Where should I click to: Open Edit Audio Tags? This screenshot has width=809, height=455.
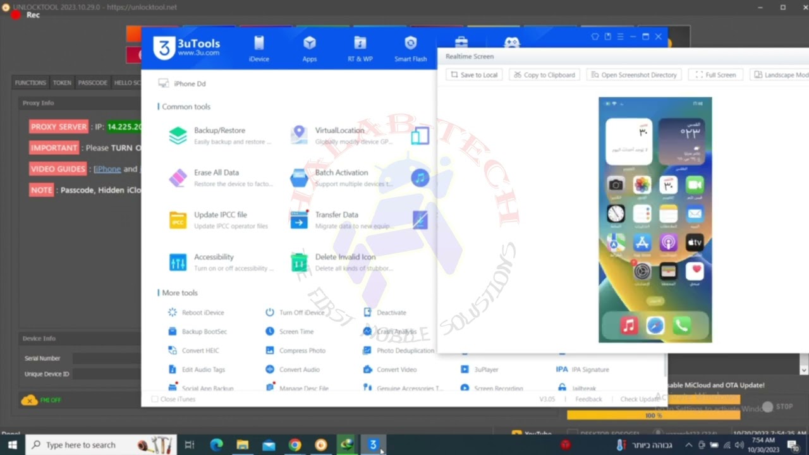coord(197,369)
